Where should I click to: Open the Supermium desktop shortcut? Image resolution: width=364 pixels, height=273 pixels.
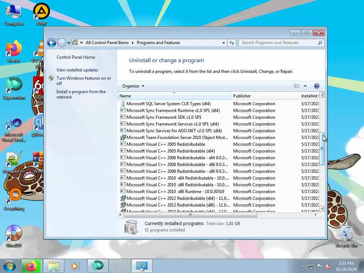pyautogui.click(x=14, y=89)
